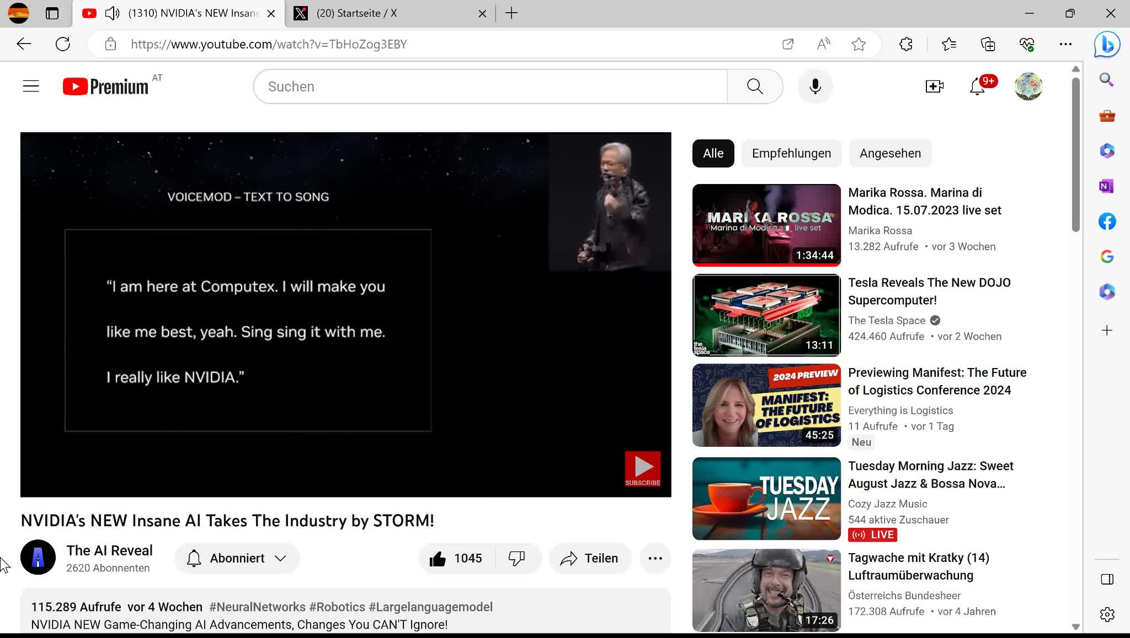
Task: Switch to the Startseite / X tab
Action: (x=356, y=13)
